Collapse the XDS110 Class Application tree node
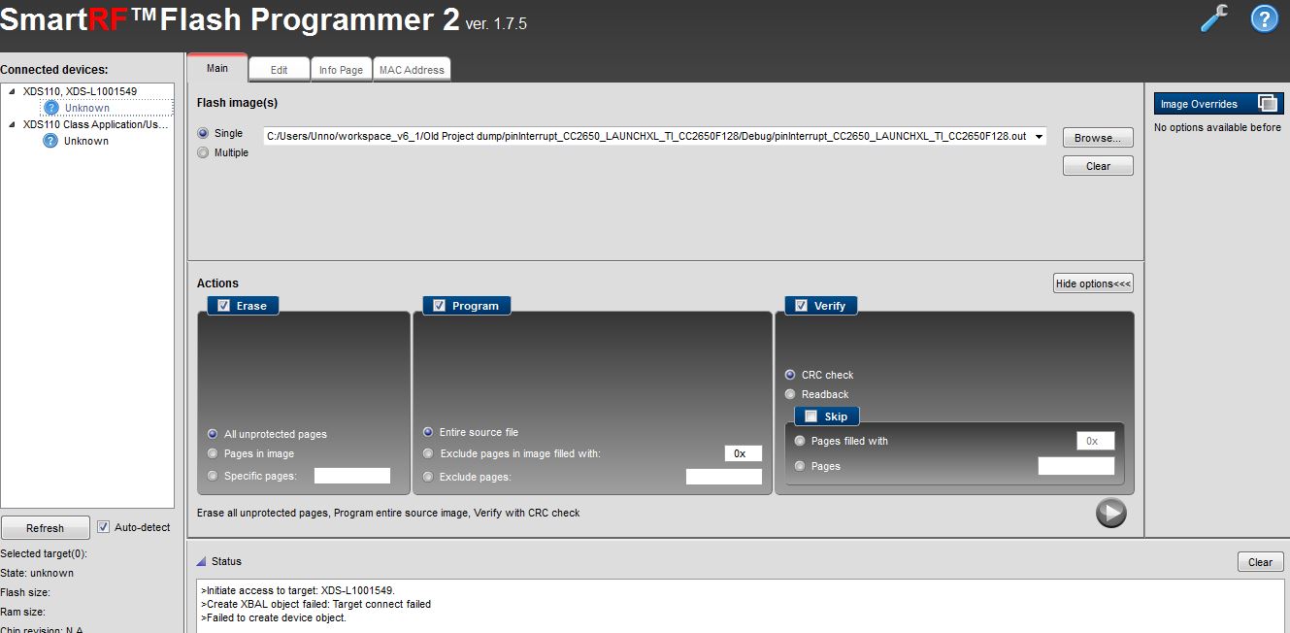The width and height of the screenshot is (1290, 633). coord(13,124)
